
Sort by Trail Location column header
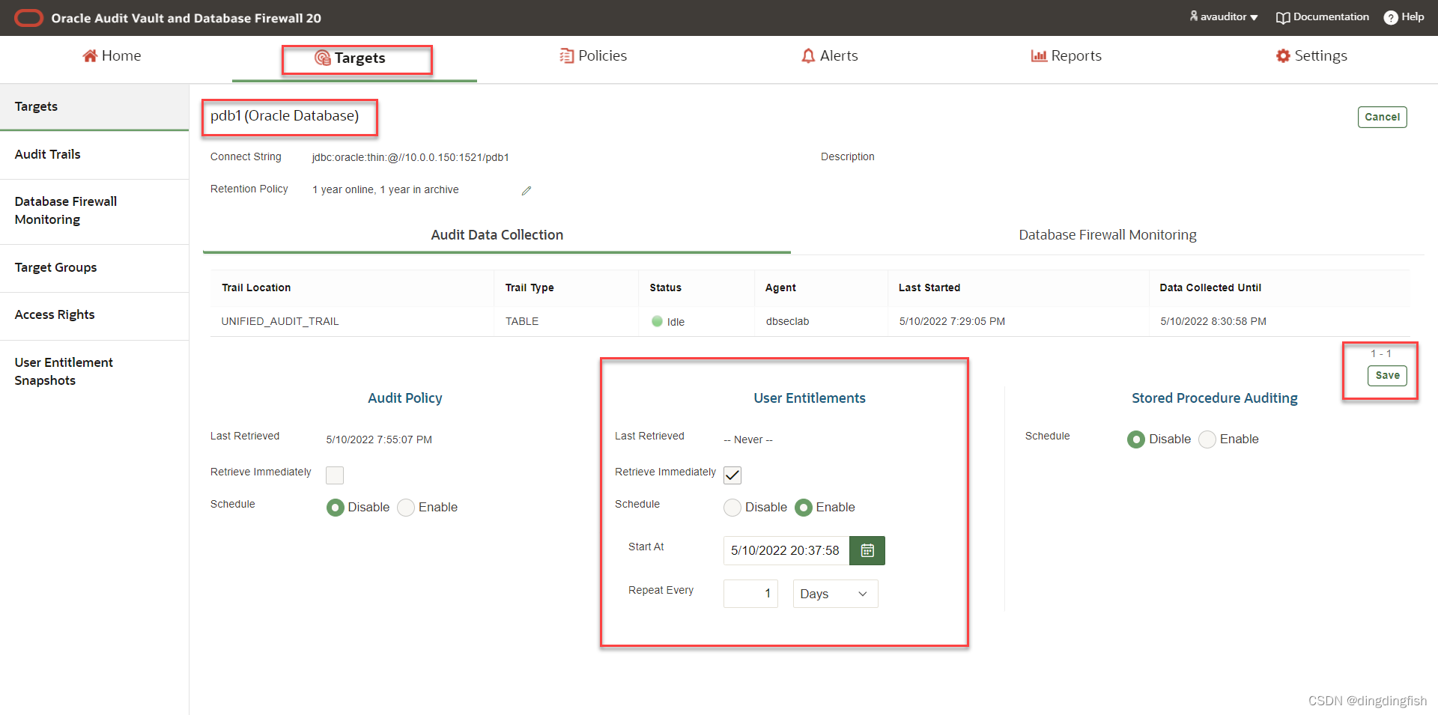[x=256, y=288]
